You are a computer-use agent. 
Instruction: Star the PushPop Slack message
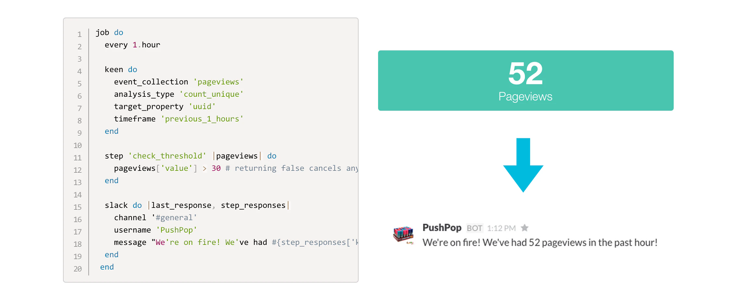coord(524,228)
